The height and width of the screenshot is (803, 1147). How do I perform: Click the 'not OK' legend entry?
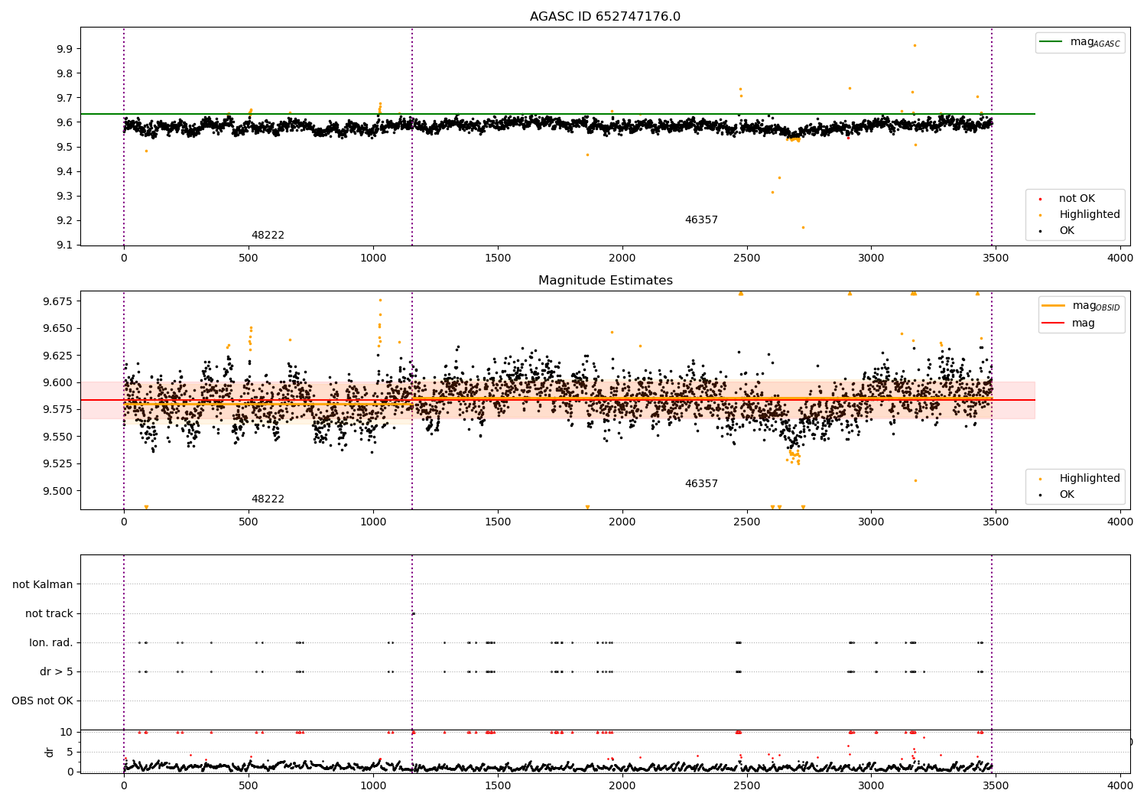point(1077,199)
